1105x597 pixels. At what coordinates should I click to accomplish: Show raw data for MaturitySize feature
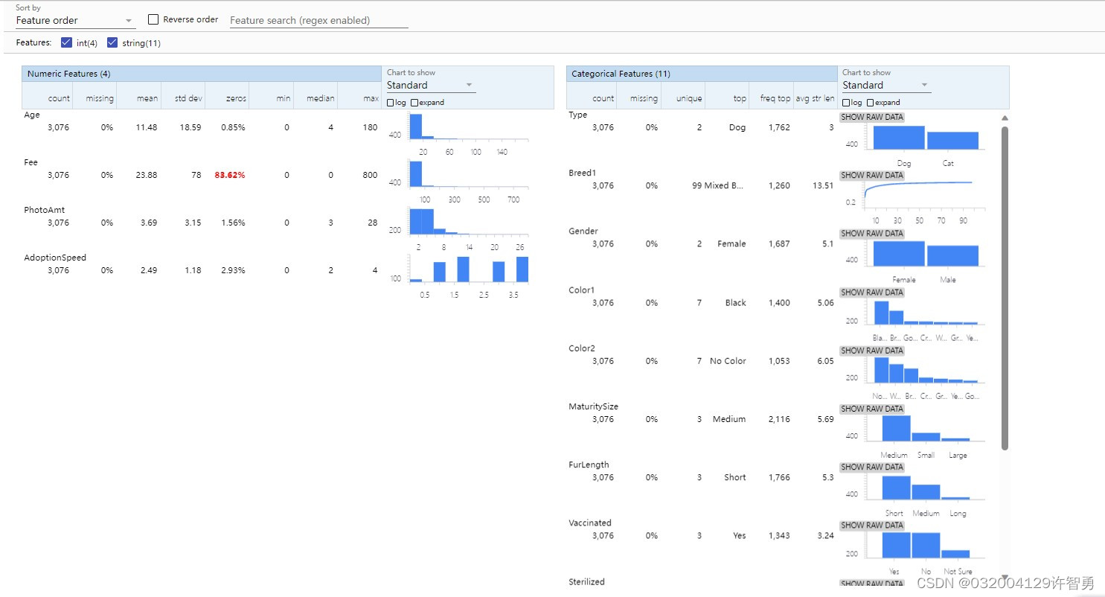click(x=872, y=409)
